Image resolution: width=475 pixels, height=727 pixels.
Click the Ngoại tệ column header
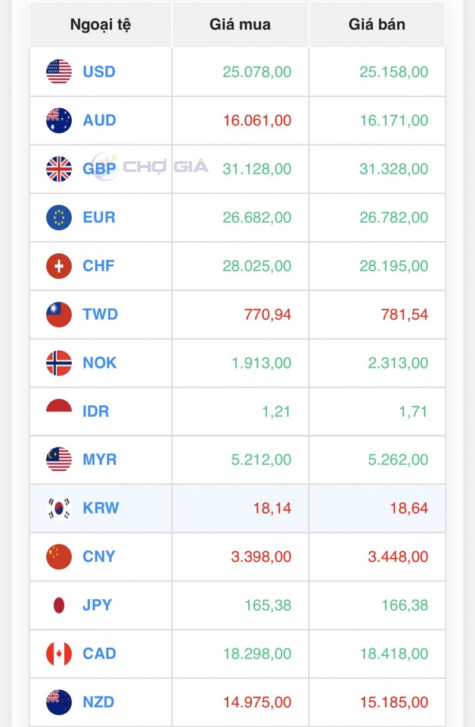tap(100, 25)
